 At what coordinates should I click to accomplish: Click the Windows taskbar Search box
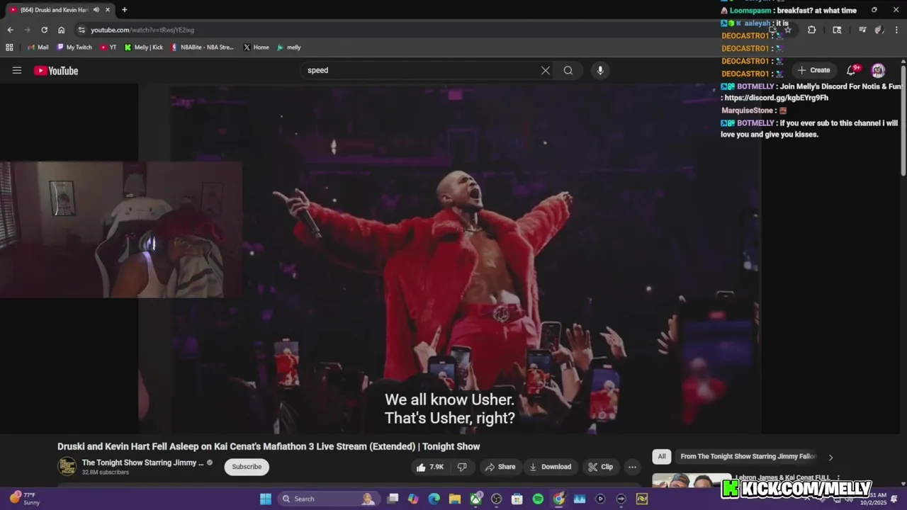[329, 499]
